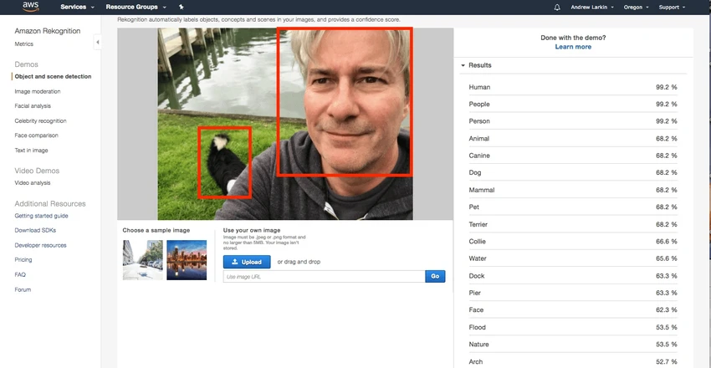This screenshot has height=368, width=711.
Task: Open the Services dropdown menu
Action: click(x=77, y=8)
